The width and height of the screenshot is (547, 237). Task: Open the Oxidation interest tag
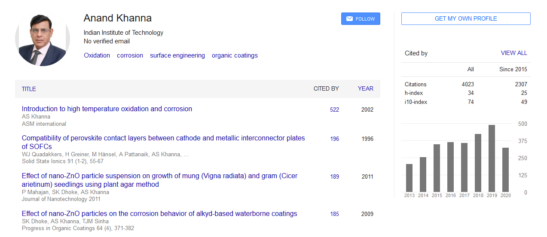pos(97,55)
